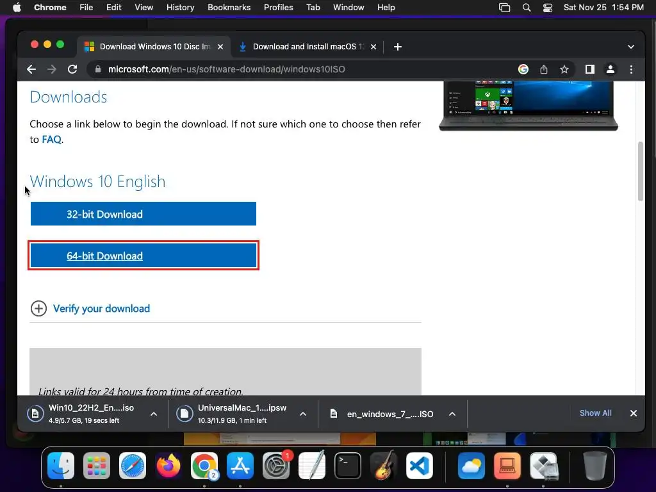Image resolution: width=656 pixels, height=492 pixels.
Task: Open the View menu
Action: 143,7
